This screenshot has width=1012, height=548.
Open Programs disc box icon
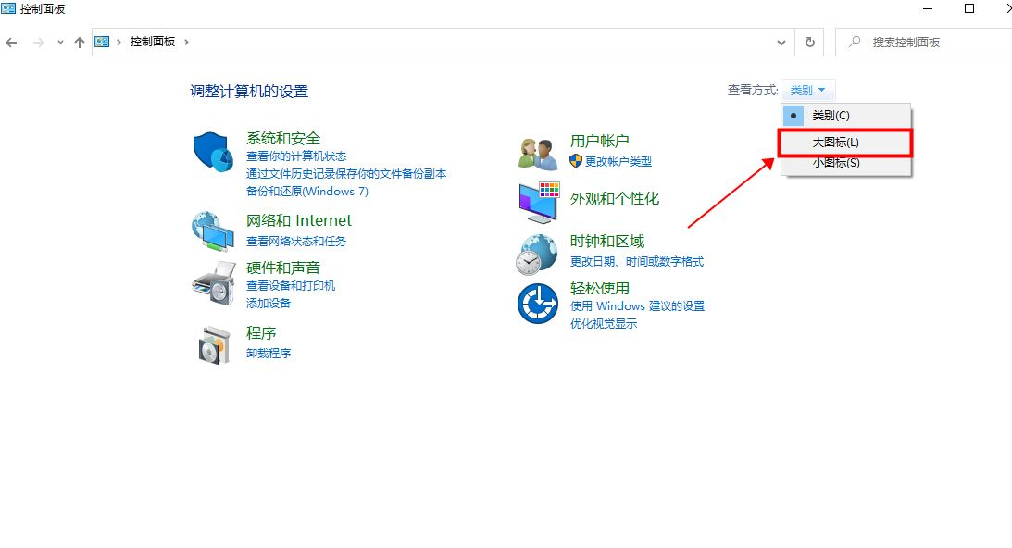point(214,345)
